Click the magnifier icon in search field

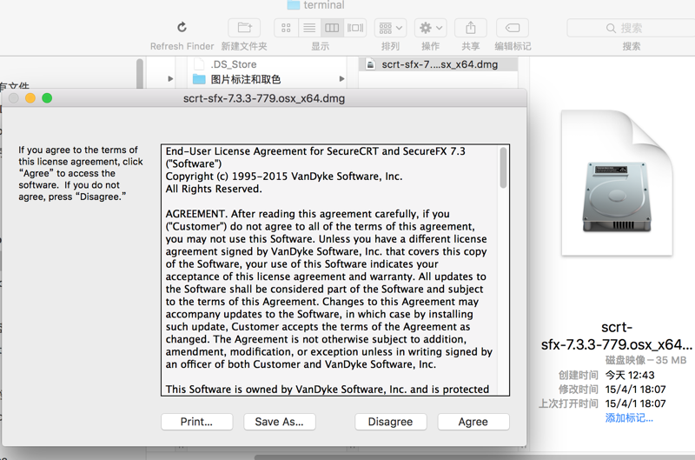[611, 29]
